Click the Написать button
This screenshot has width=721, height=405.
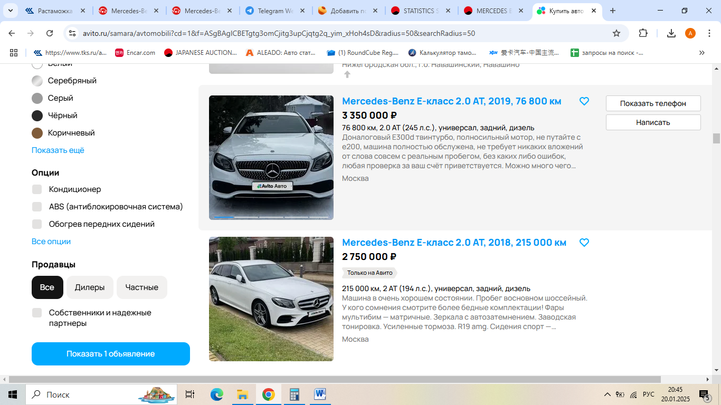coord(653,122)
